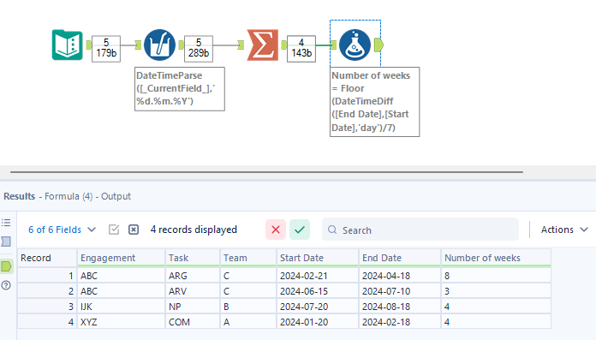Select the Summarize tool on the canvas
Image resolution: width=596 pixels, height=340 pixels.
(263, 45)
